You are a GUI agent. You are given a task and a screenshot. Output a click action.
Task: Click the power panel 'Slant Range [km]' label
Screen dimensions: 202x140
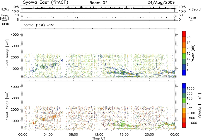(x=7, y=53)
